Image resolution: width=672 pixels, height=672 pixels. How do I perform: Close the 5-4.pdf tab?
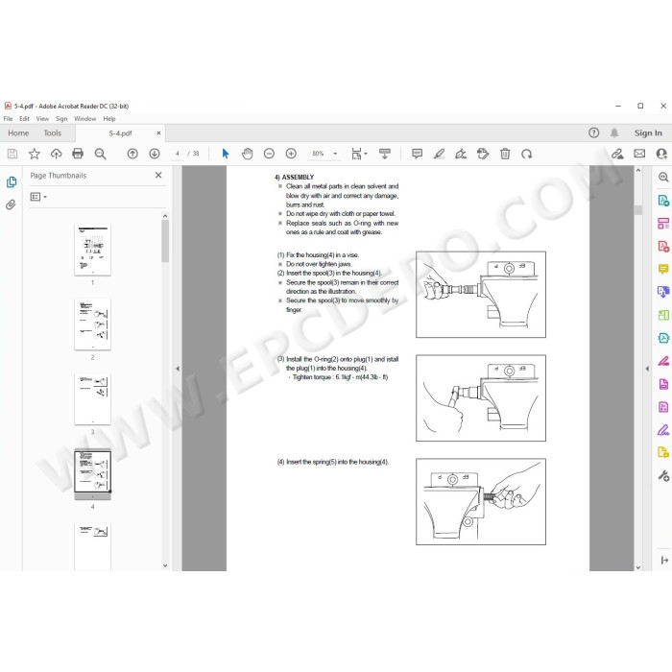point(158,133)
